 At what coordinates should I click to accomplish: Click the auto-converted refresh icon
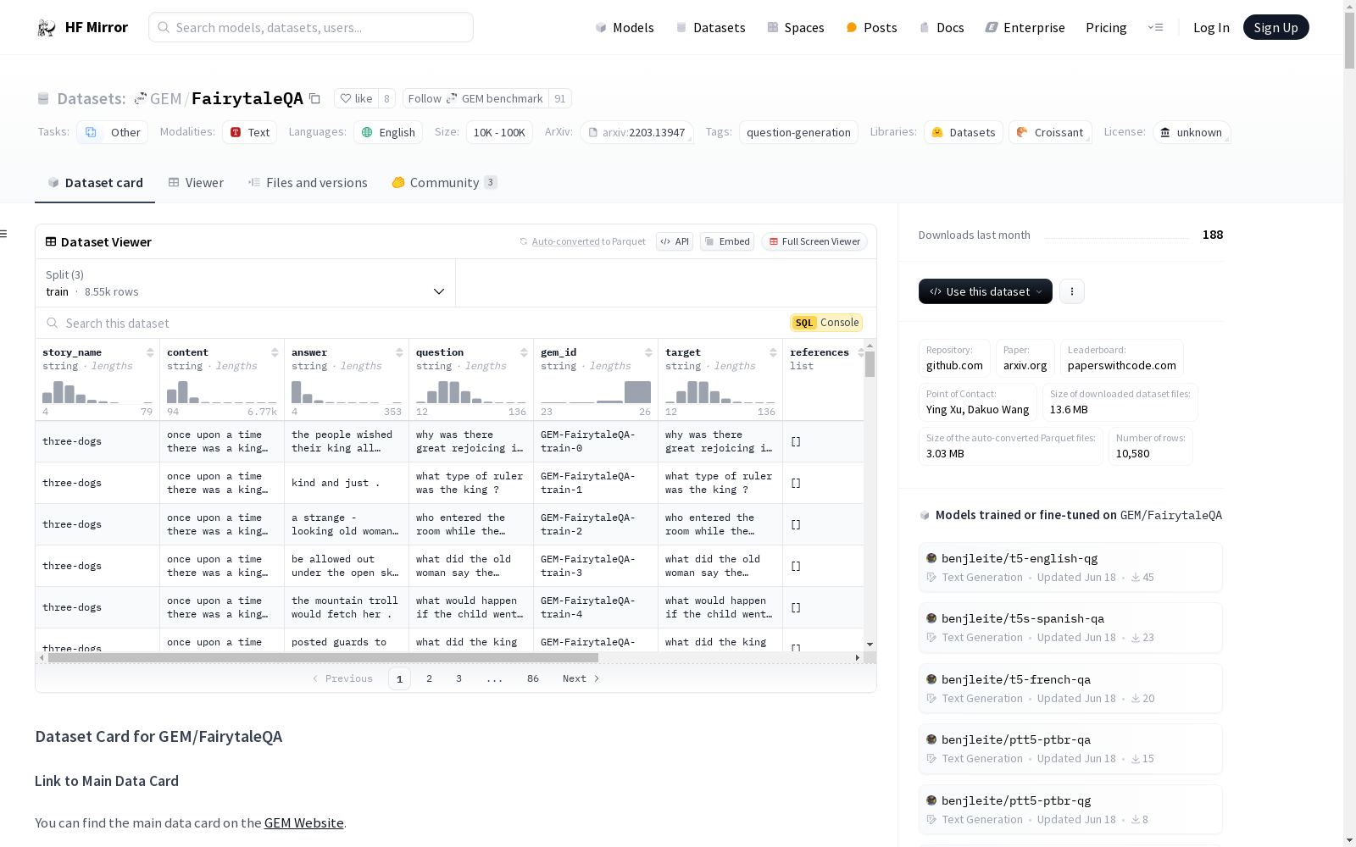[524, 242]
